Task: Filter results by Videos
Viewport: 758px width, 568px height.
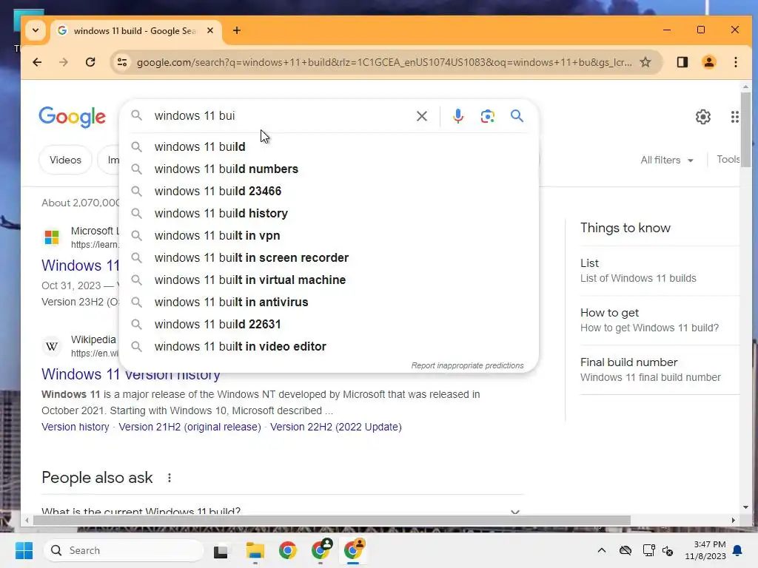Action: (65, 160)
